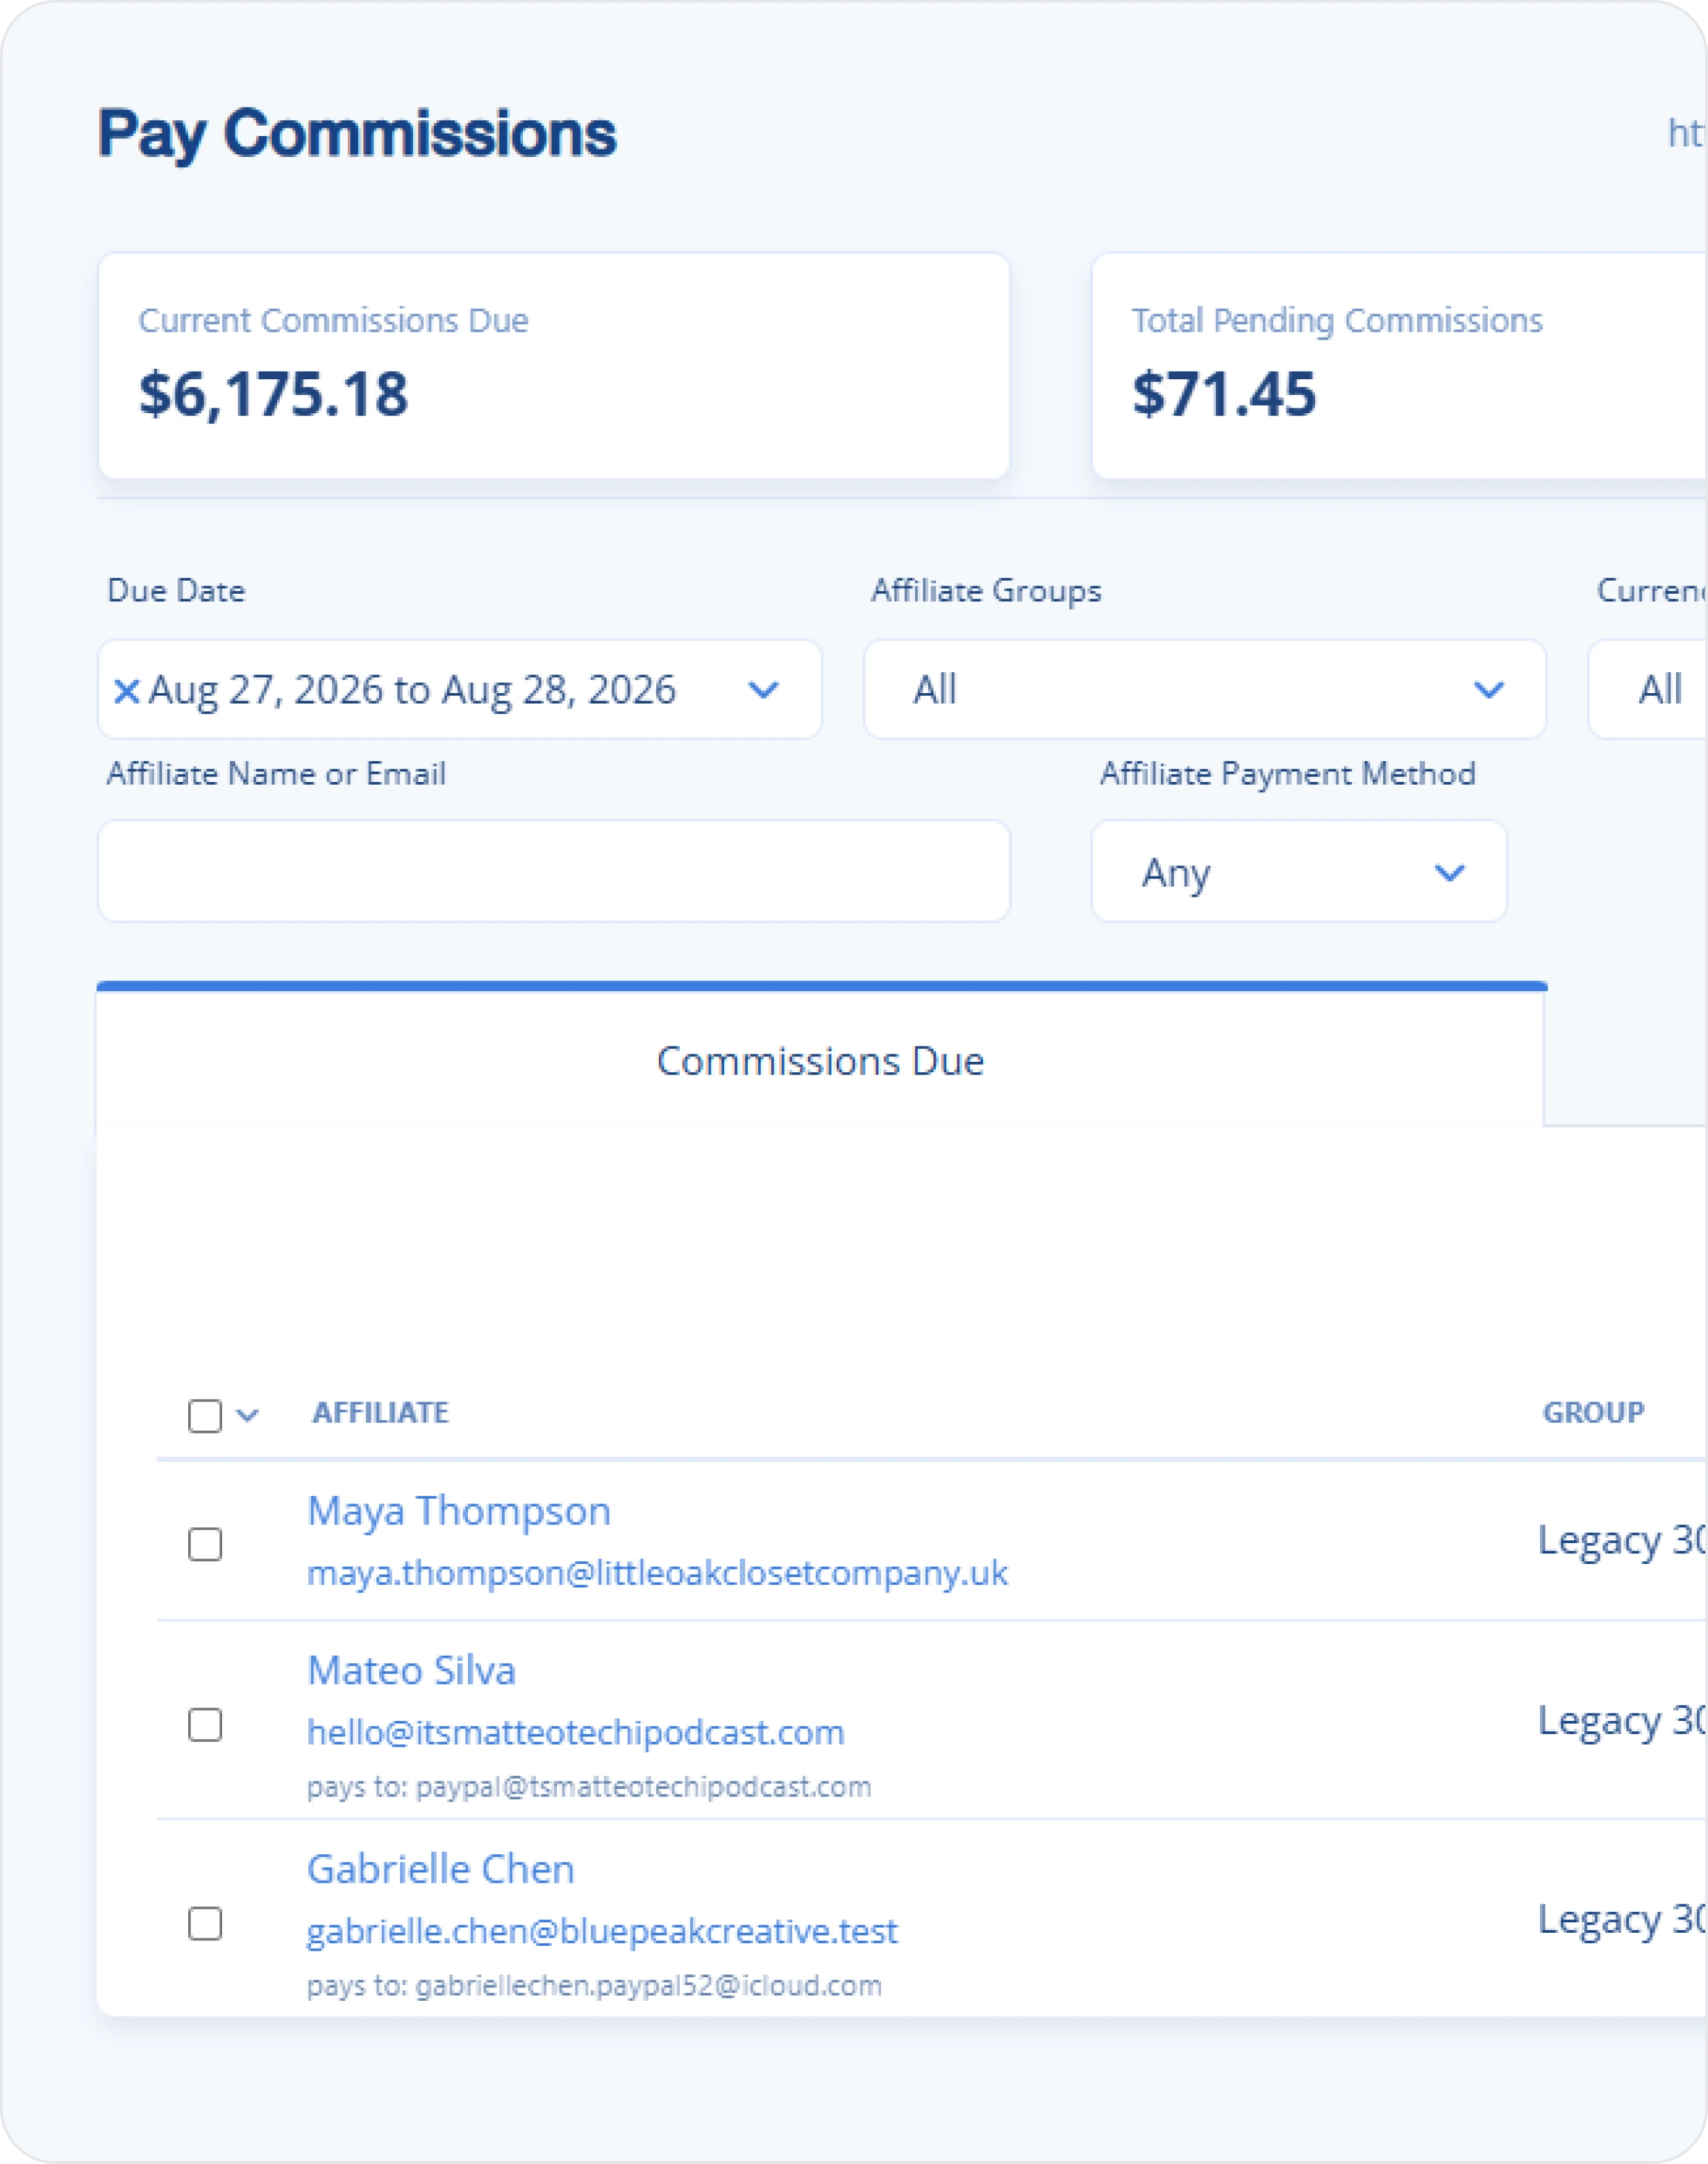The width and height of the screenshot is (1708, 2164).
Task: Open the Affiliate Payment Method dropdown
Action: [1299, 872]
